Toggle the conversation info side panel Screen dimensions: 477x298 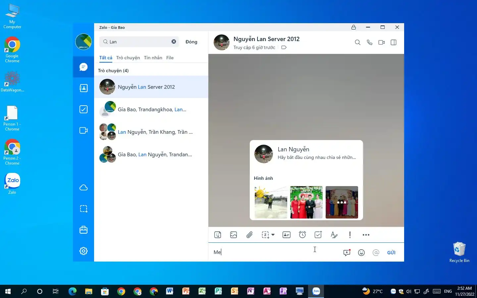tap(394, 42)
